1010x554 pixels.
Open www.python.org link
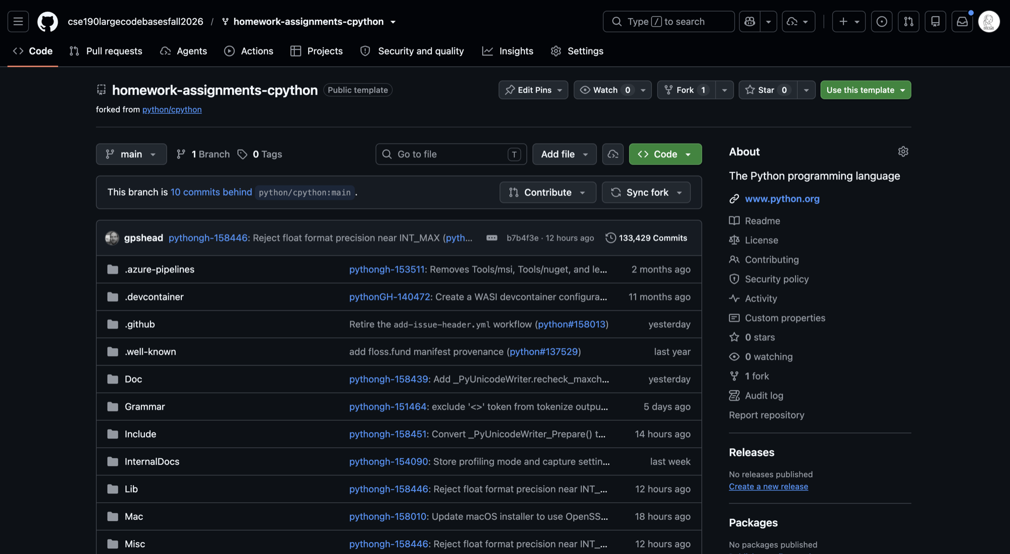click(x=782, y=199)
